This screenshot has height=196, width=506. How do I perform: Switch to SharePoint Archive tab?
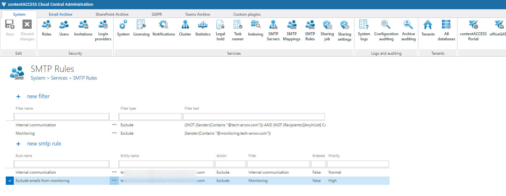pyautogui.click(x=112, y=14)
